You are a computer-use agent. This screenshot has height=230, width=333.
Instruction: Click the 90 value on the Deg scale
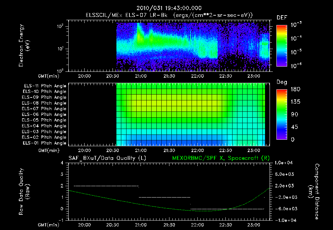click(295, 115)
